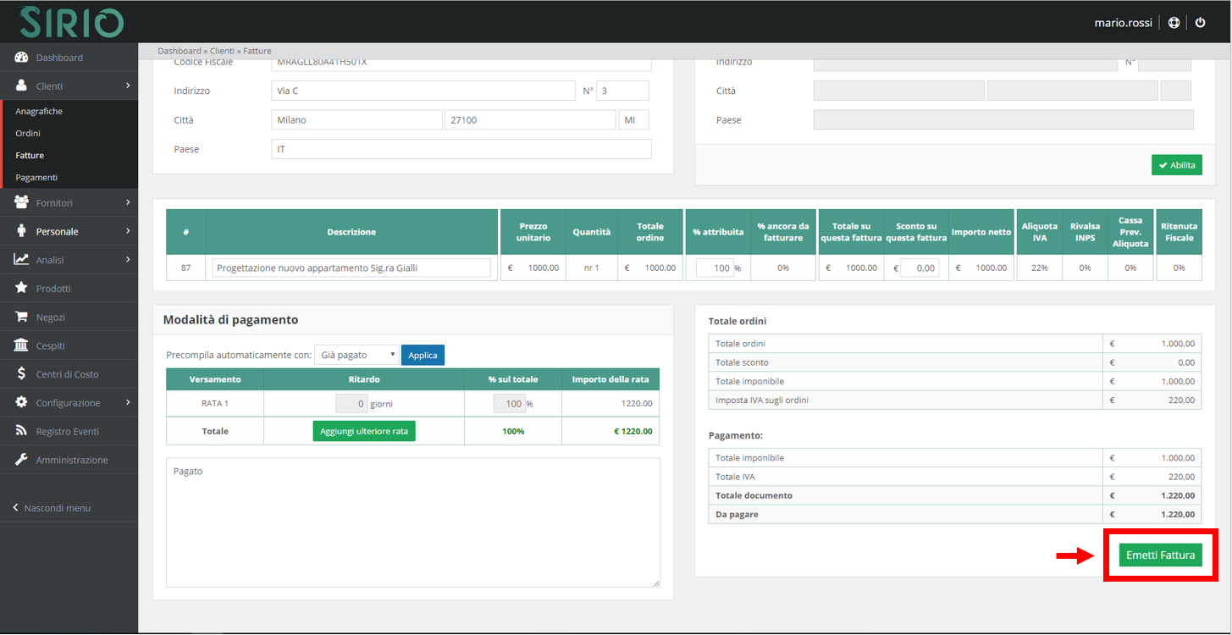
Task: Click the globe language icon in header
Action: coord(1174,23)
